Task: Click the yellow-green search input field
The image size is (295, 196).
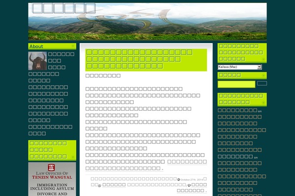Action: tap(236, 84)
